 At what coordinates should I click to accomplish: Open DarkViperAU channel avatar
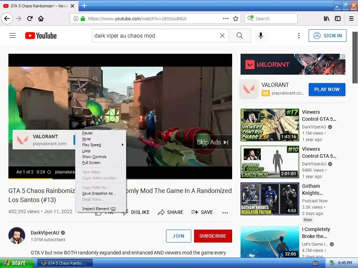point(17,236)
